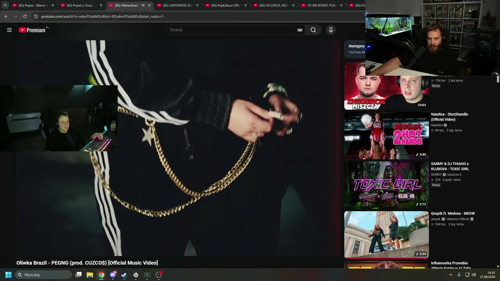Screen dimensions: 500x281
Task: Open the Qoqsik MEOW video thumbnail
Action: click(386, 235)
